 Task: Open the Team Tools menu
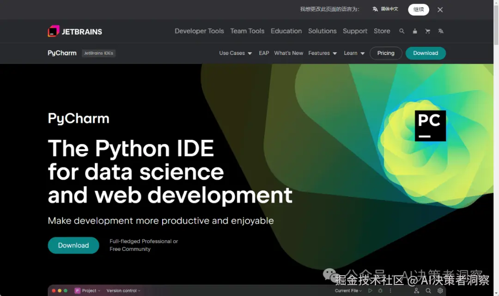[x=247, y=31]
